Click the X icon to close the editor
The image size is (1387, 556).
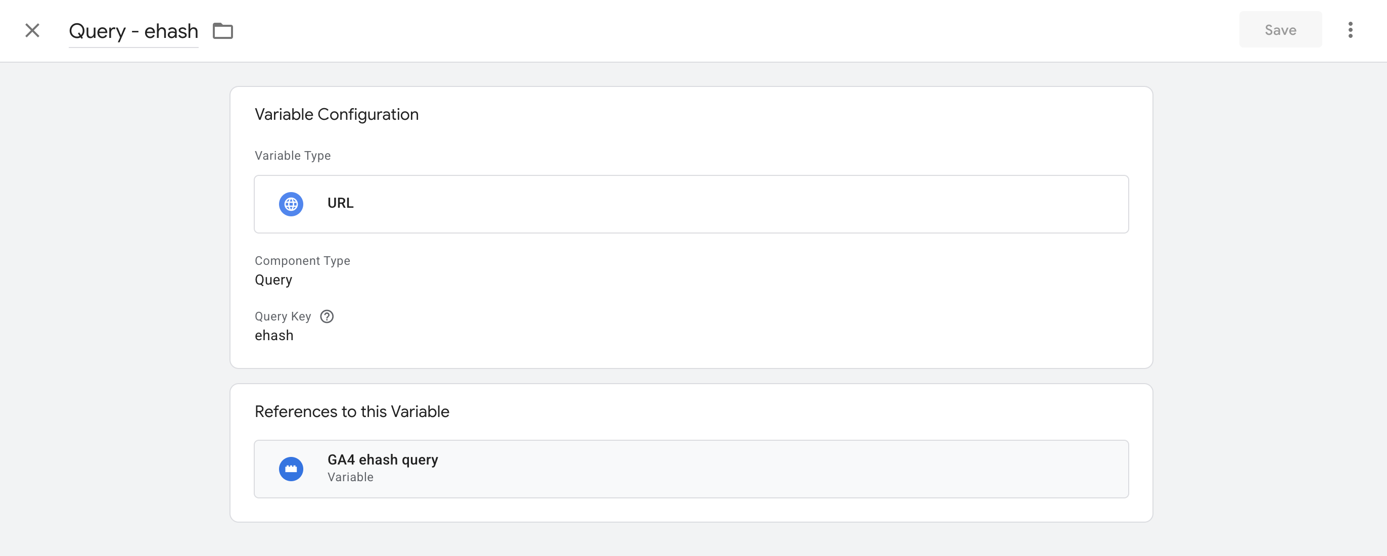point(32,30)
